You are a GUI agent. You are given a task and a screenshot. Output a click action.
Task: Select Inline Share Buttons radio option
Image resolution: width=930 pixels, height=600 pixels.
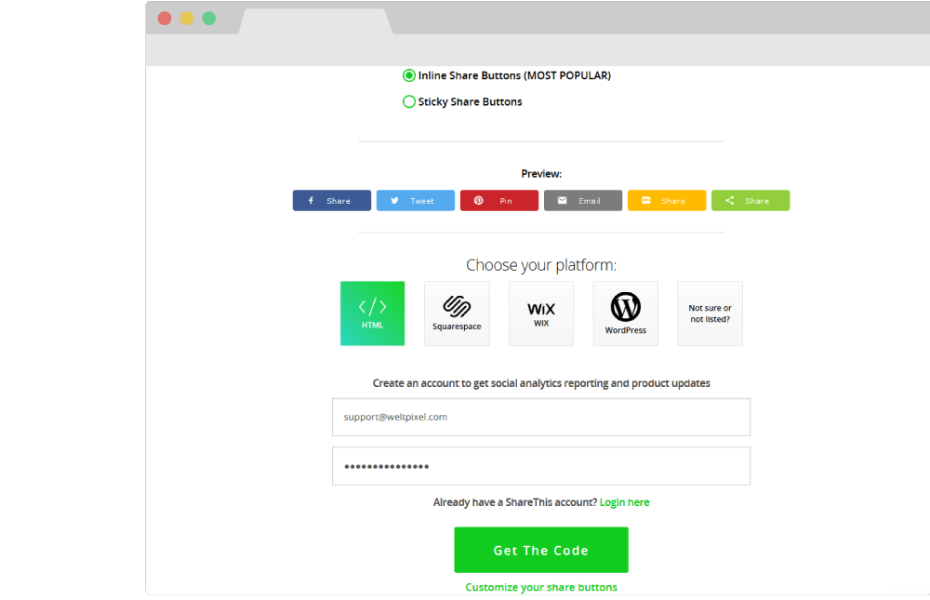409,75
